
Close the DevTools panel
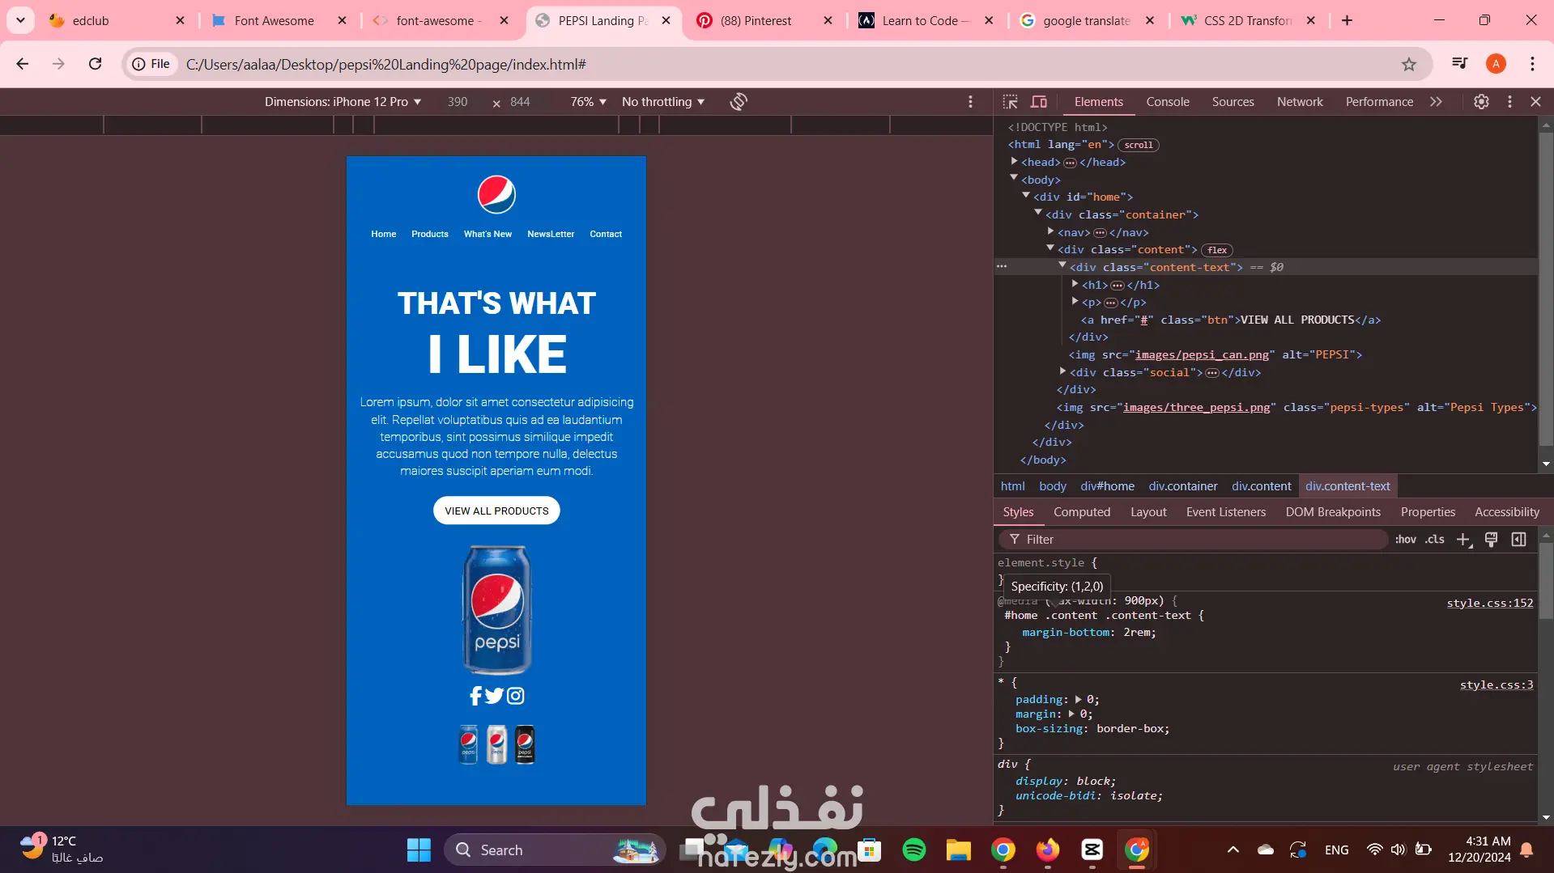coord(1535,102)
